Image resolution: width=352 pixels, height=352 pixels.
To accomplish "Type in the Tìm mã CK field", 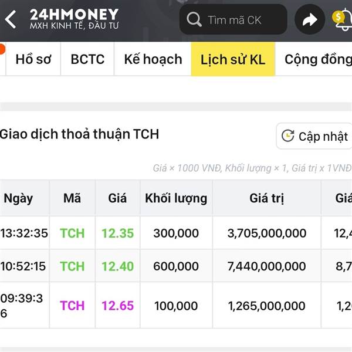I will (x=241, y=20).
